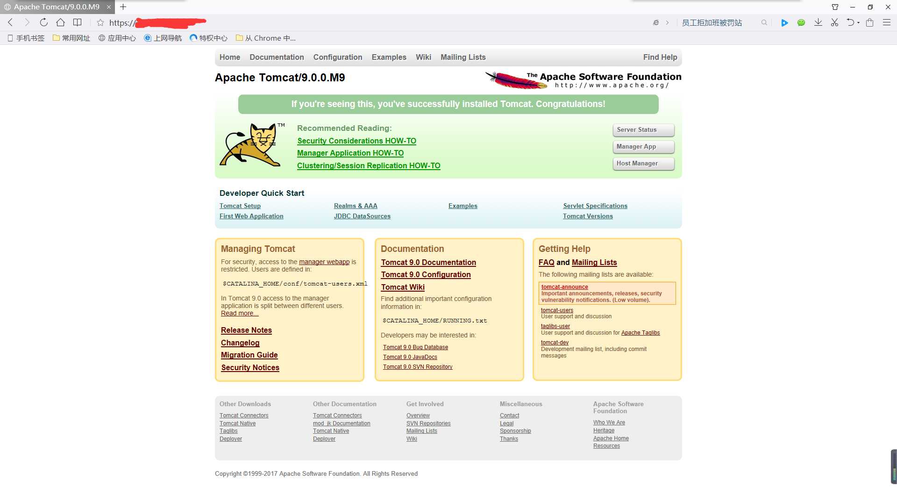Open the First Web Application link
The height and width of the screenshot is (487, 897).
[251, 216]
